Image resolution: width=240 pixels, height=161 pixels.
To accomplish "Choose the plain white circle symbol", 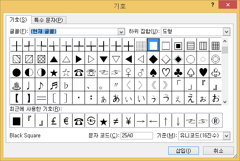I will point(191,59).
